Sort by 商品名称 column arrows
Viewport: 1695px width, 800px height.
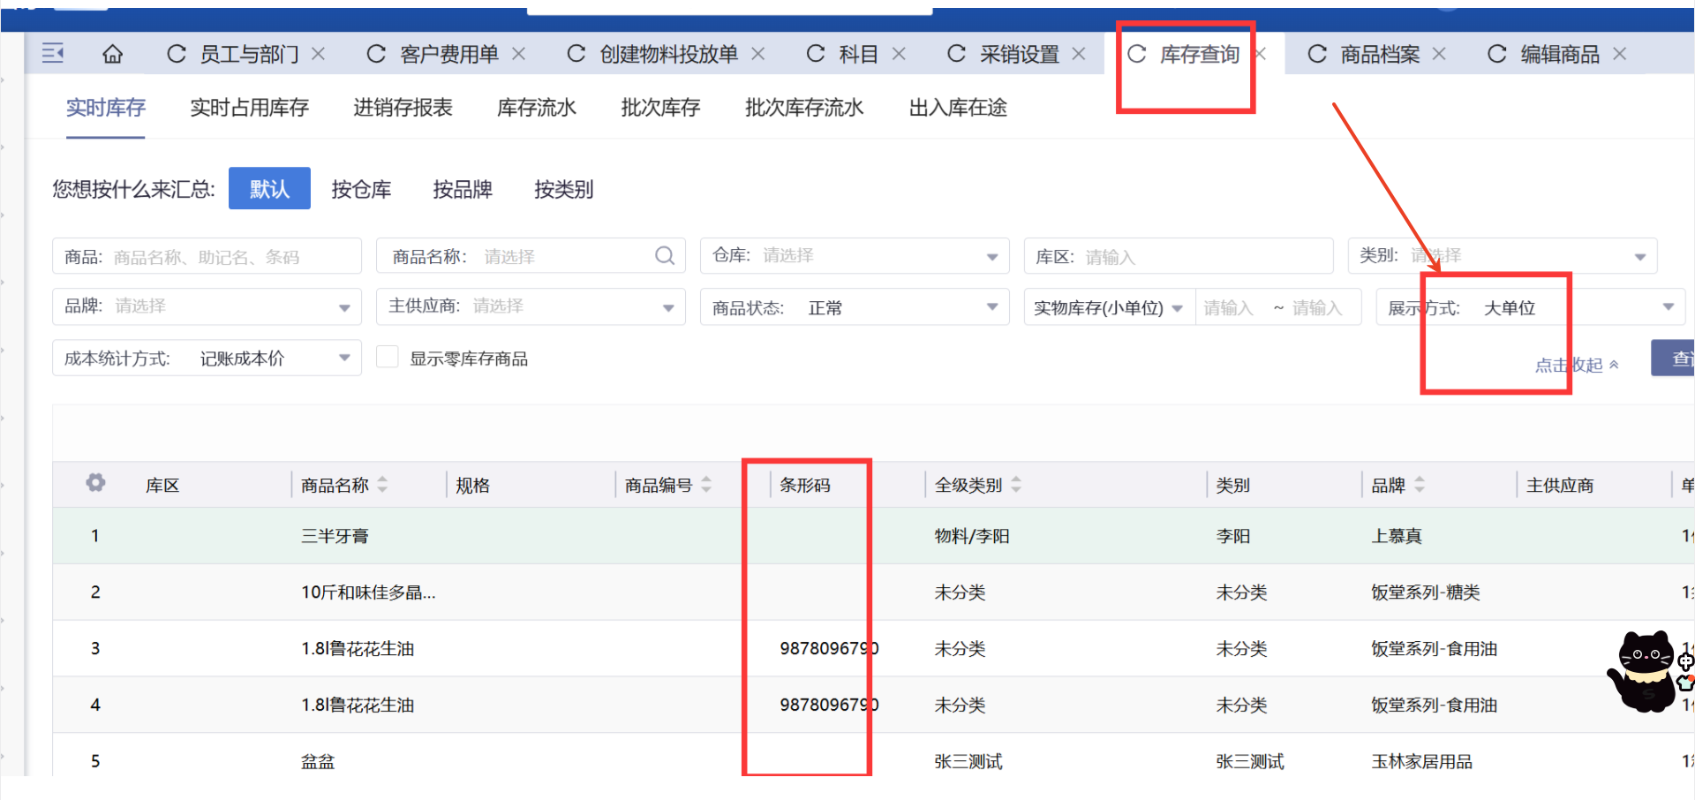coord(382,485)
